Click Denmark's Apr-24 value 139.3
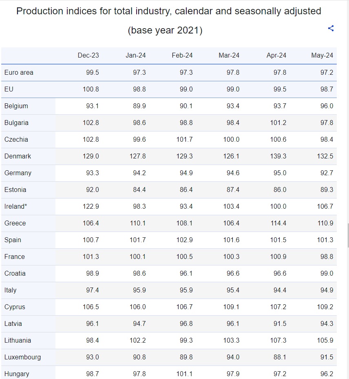This screenshot has width=349, height=379. 278,156
